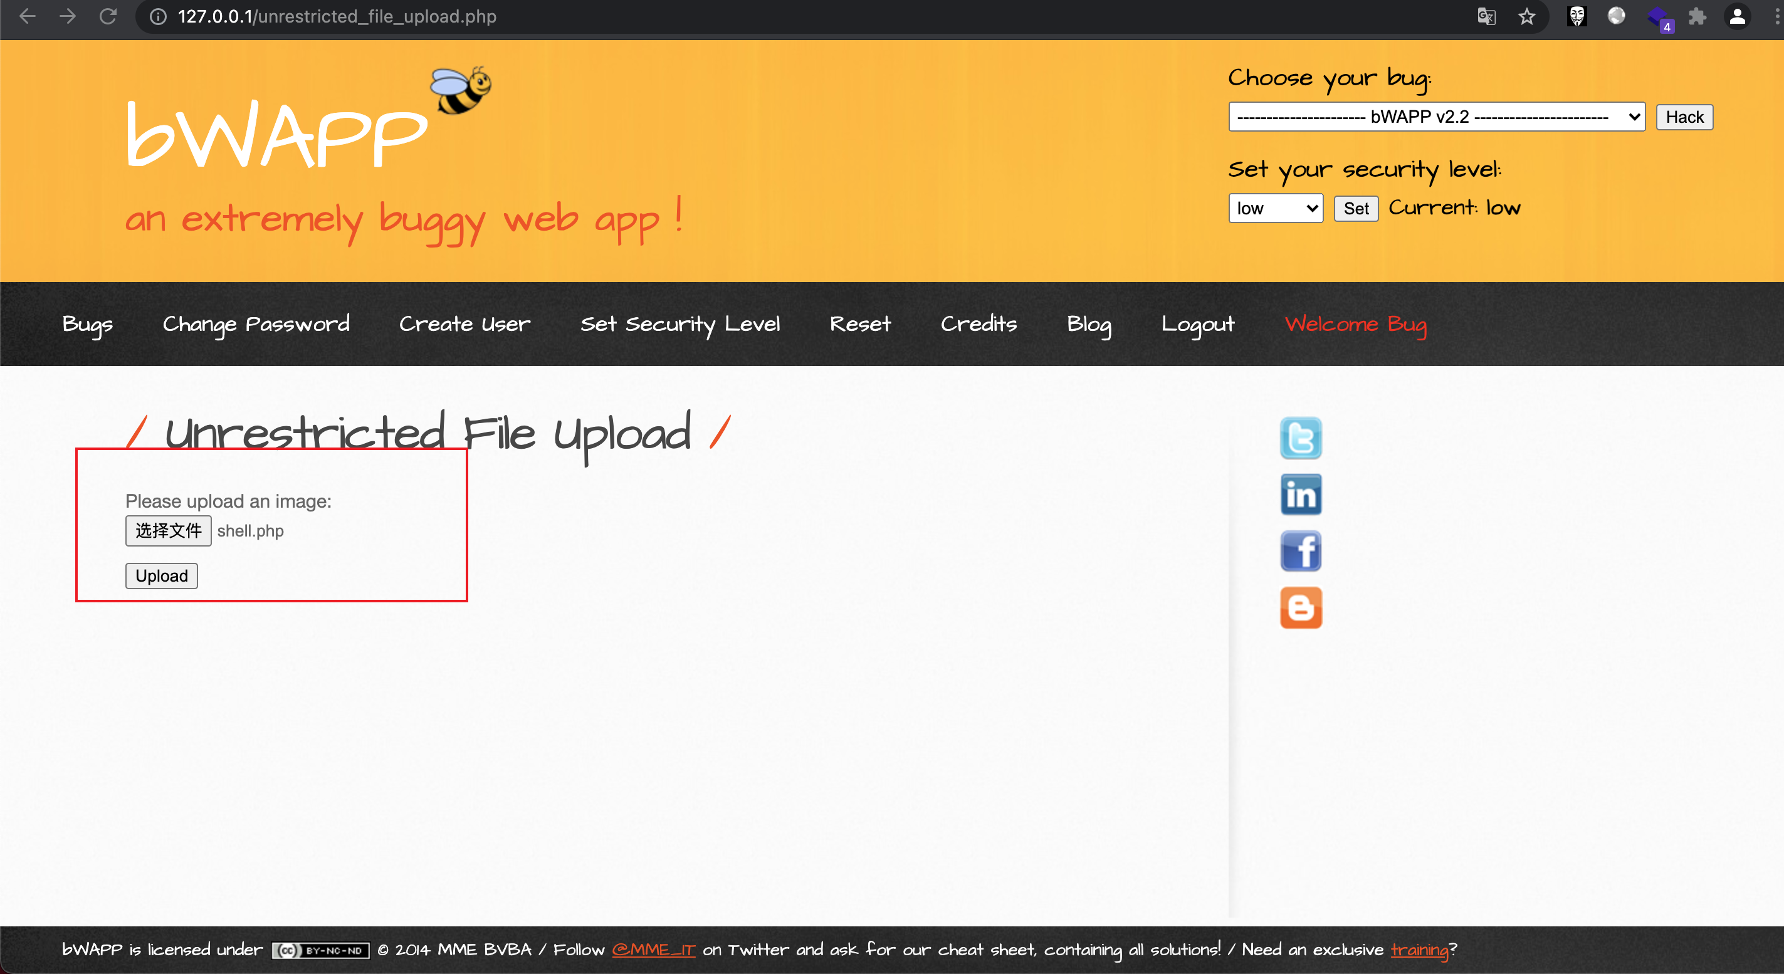Open the browser extensions puzzle icon
The height and width of the screenshot is (974, 1784).
pos(1697,17)
